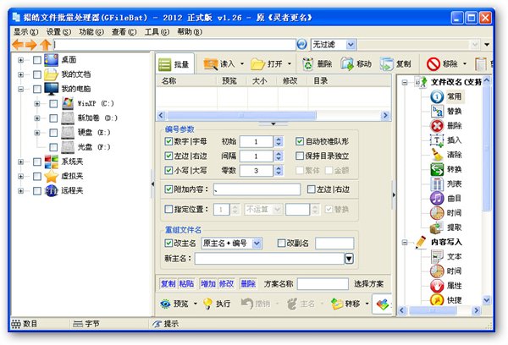The height and width of the screenshot is (345, 508).
Task: Click inside the 方案名称 input field
Action: point(323,284)
